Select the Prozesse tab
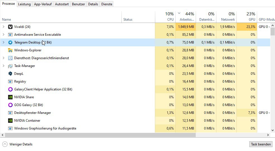This screenshot has height=151, width=275. 8,4
